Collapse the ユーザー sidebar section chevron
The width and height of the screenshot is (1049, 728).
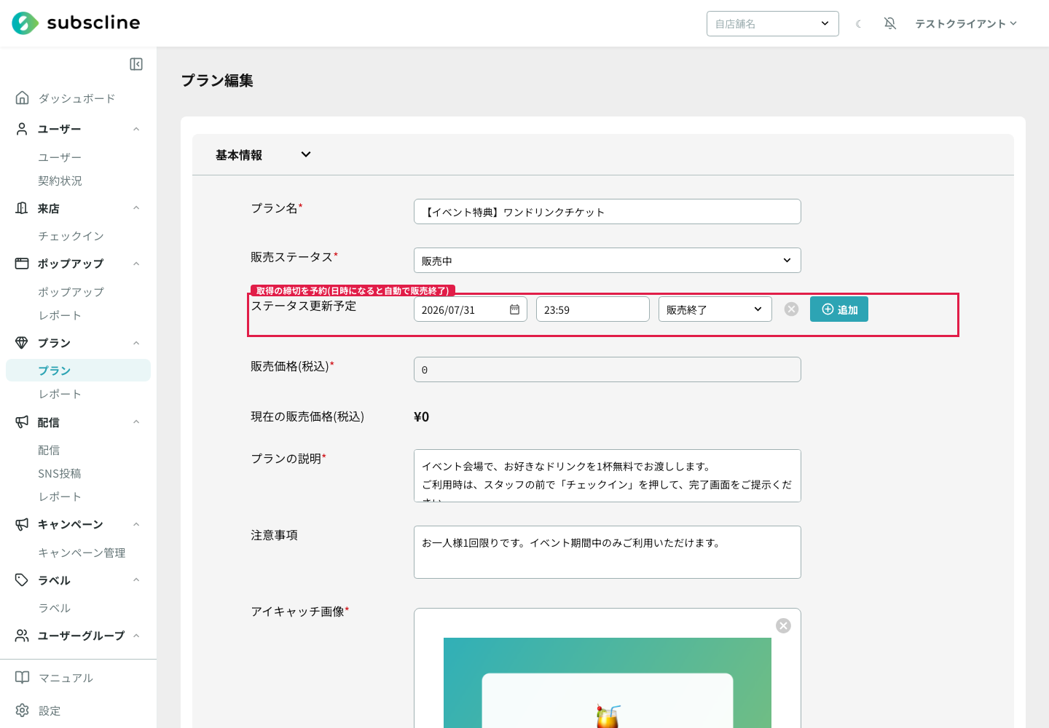click(x=136, y=129)
